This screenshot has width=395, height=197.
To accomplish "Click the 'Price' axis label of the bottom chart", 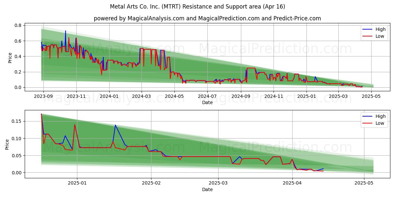I will pos(7,144).
